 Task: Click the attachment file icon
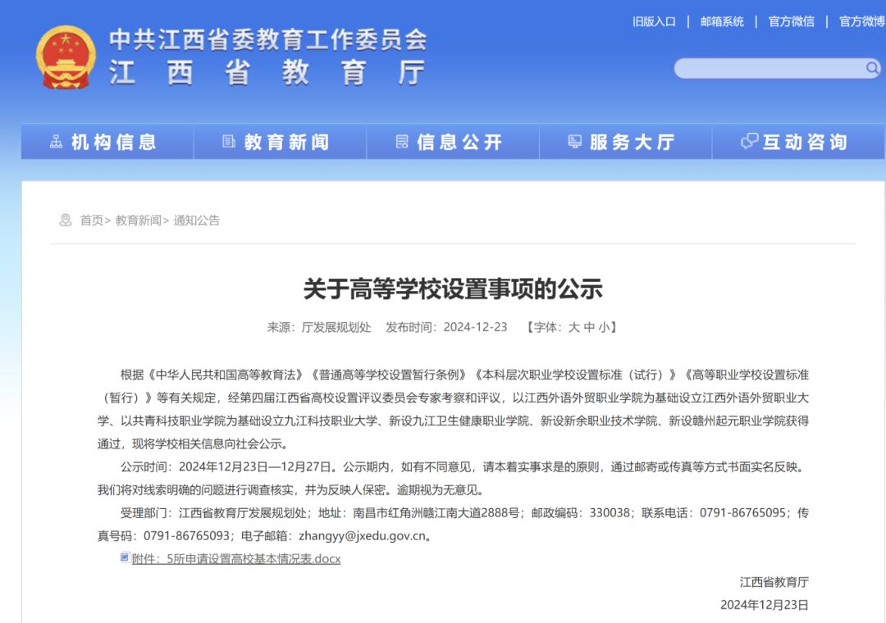125,558
